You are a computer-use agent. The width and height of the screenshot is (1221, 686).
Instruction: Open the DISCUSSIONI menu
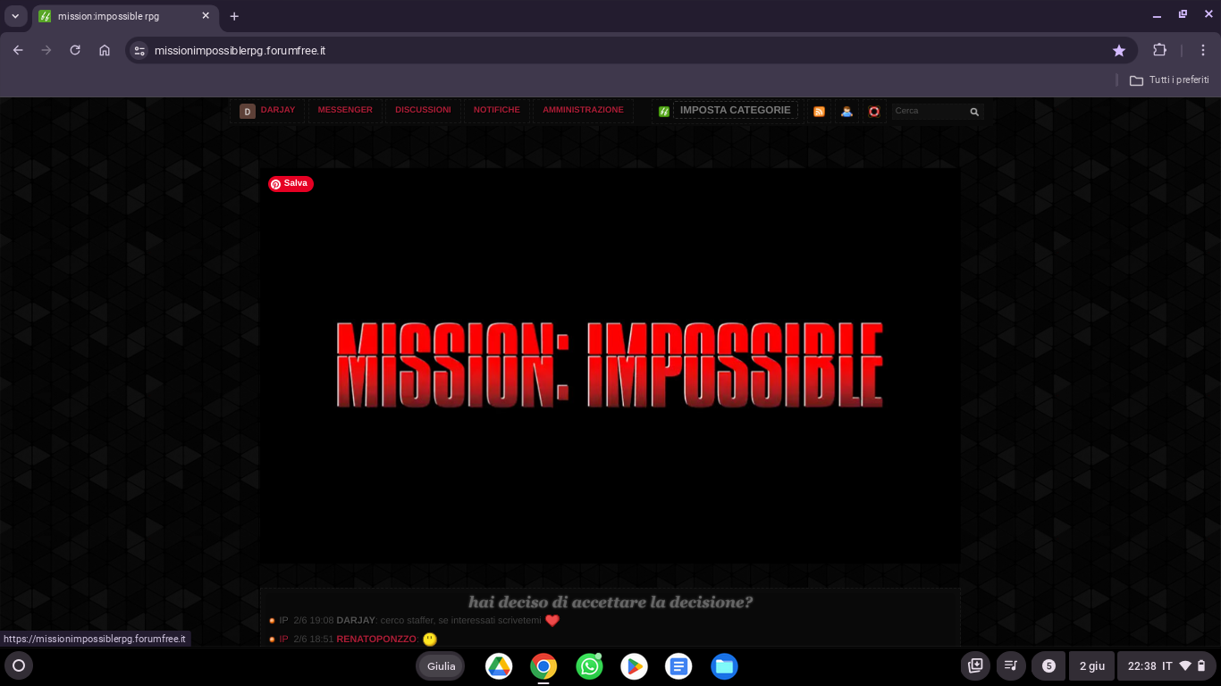click(423, 110)
